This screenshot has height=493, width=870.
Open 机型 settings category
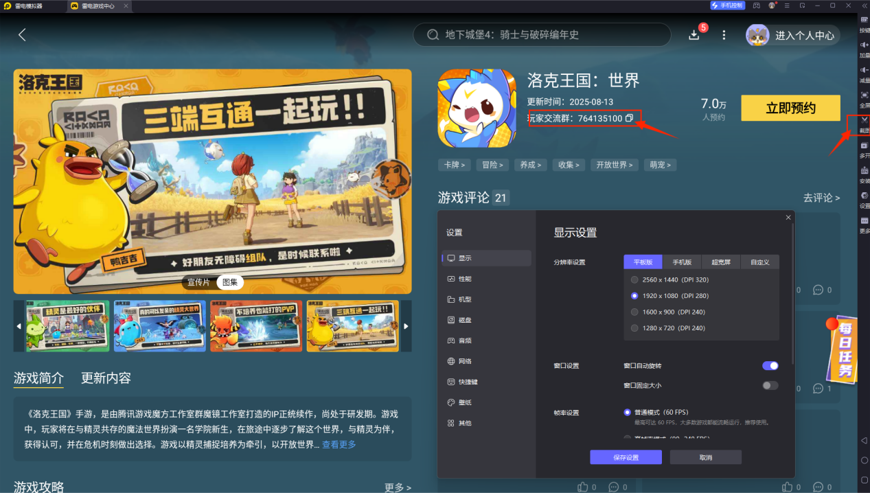tap(487, 299)
